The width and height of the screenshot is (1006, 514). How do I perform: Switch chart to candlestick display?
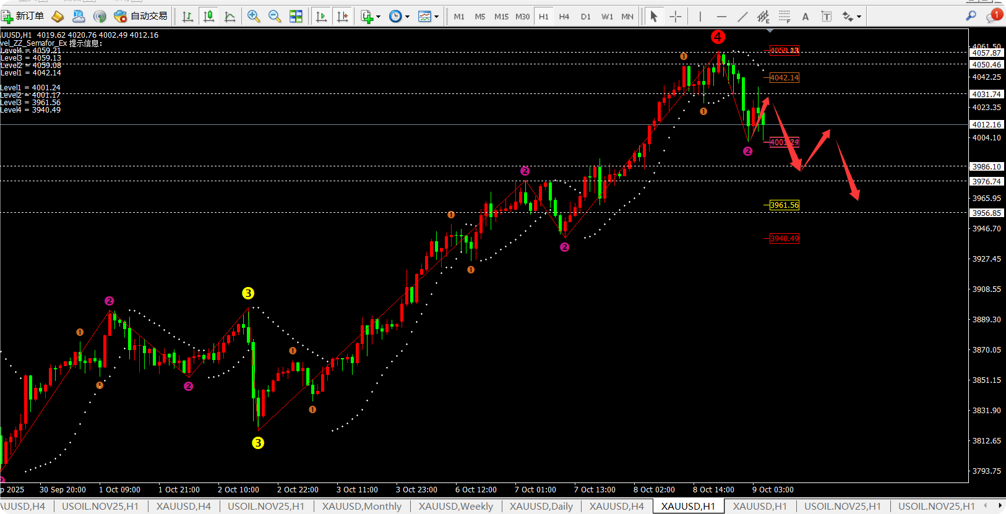coord(209,17)
